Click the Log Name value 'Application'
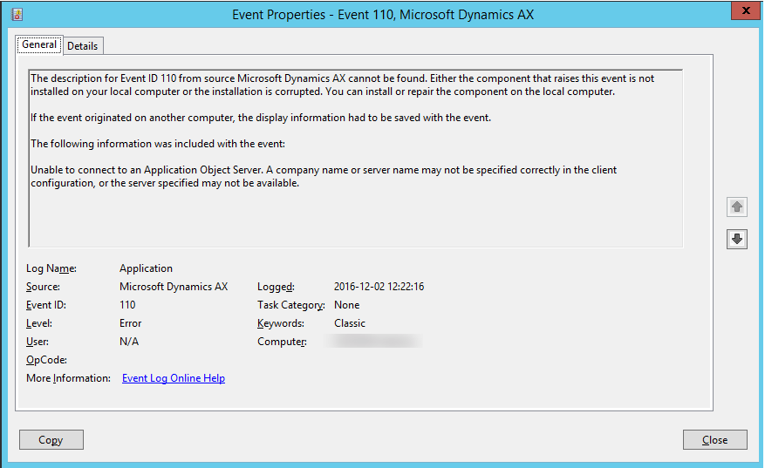This screenshot has height=468, width=765. 146,268
